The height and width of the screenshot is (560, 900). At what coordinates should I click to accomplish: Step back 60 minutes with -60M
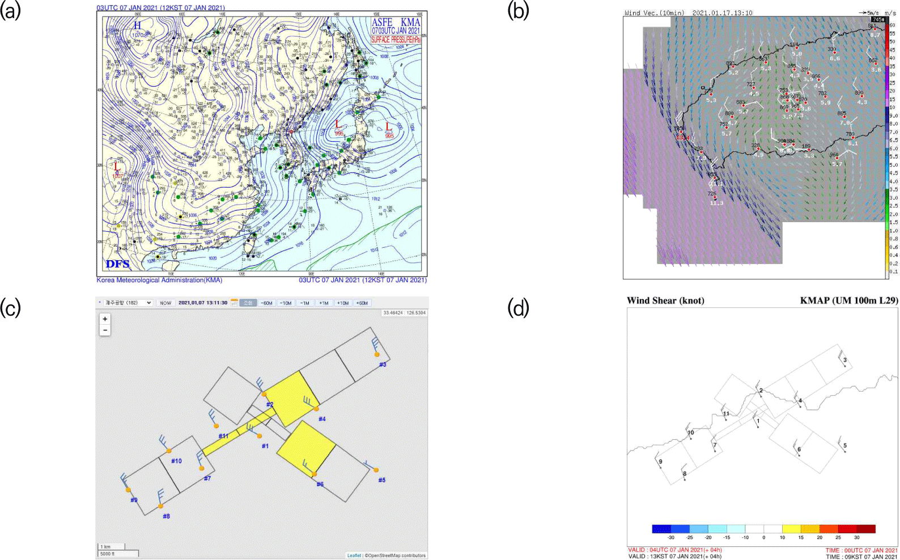click(267, 303)
